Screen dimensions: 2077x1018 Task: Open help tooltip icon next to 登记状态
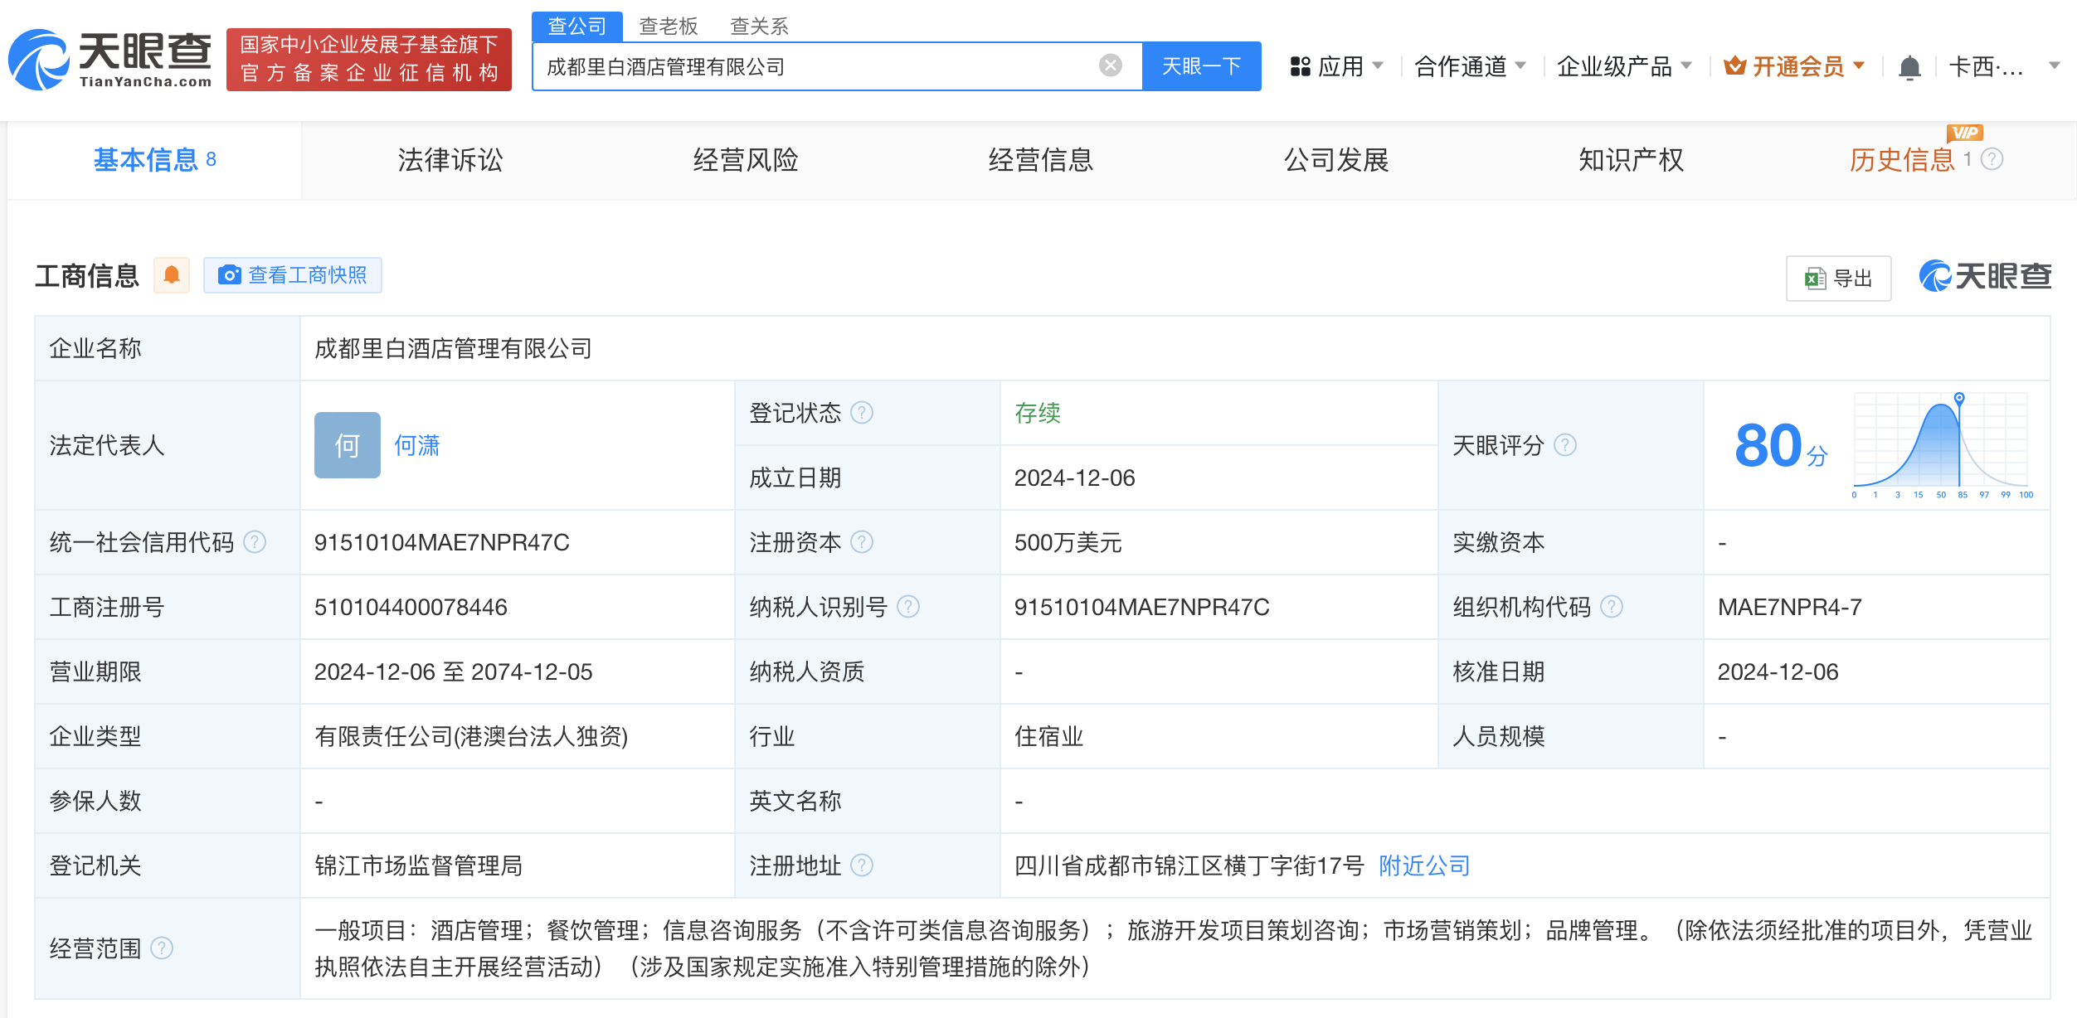pos(863,412)
